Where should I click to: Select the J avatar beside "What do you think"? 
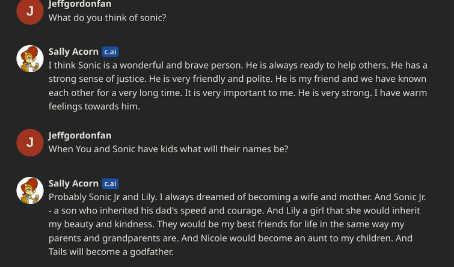tap(30, 11)
